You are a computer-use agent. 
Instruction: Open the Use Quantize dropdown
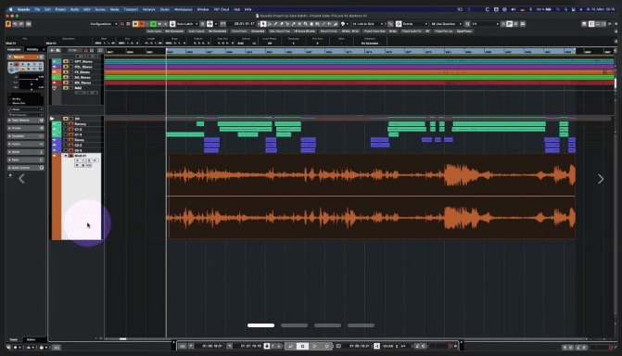(446, 24)
